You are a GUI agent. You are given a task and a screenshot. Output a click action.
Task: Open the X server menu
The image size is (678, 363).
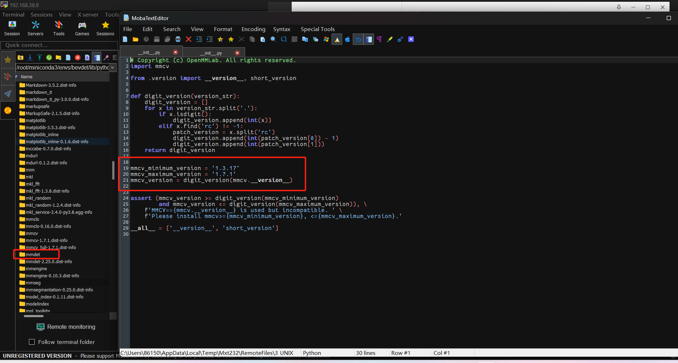88,14
